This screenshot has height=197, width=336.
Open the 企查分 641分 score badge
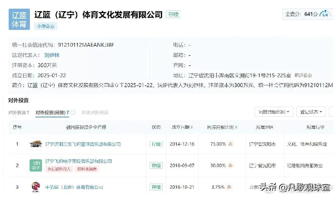pyautogui.click(x=308, y=14)
